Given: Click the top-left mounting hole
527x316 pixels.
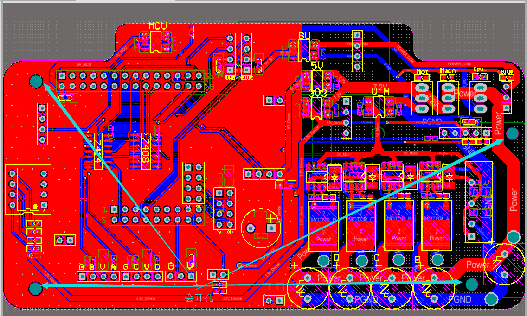Looking at the screenshot, I should (36, 82).
